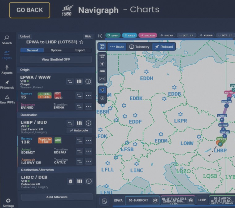Show info for LHDC / DEB

point(89,181)
